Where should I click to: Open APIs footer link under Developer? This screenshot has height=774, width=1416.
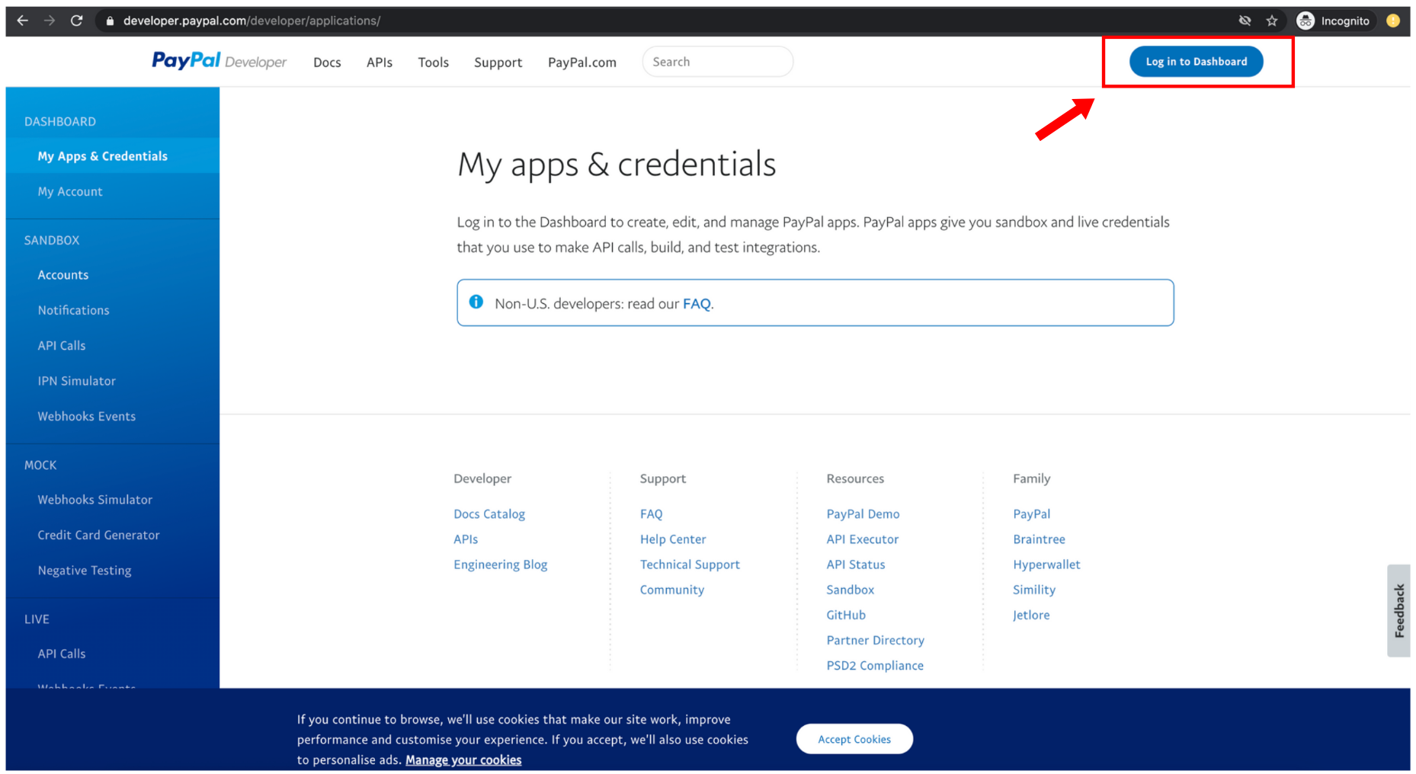[x=466, y=539]
